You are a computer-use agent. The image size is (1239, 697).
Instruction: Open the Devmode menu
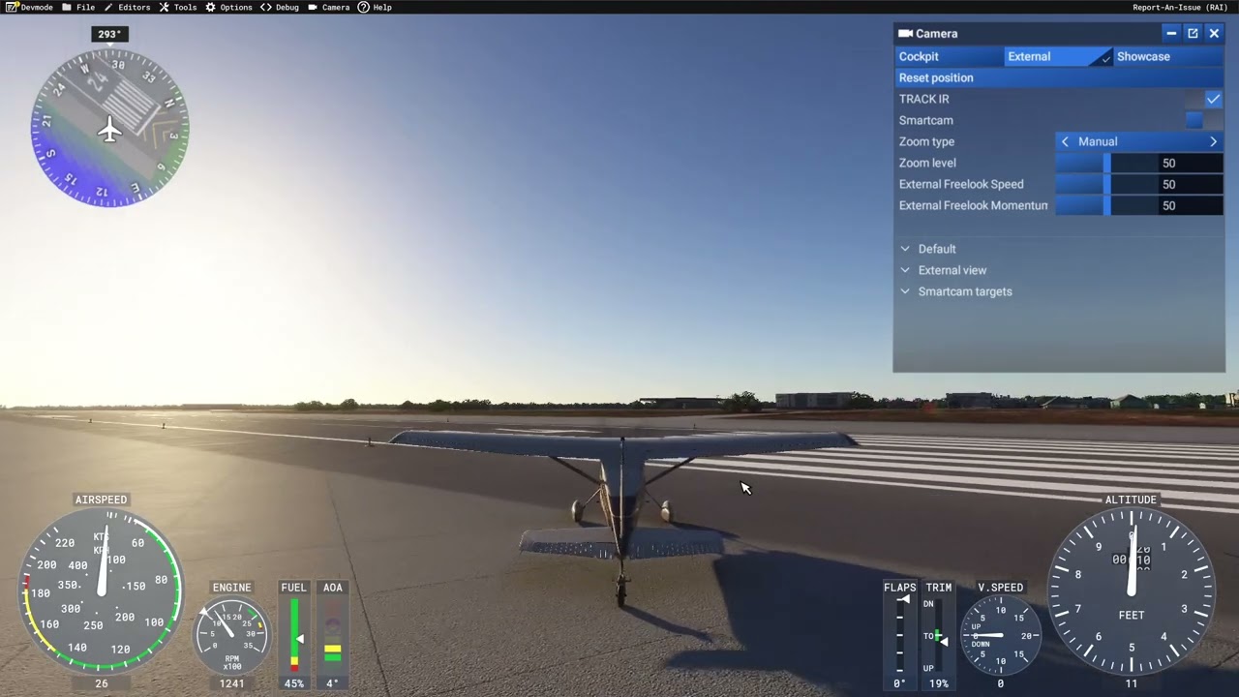click(x=29, y=7)
